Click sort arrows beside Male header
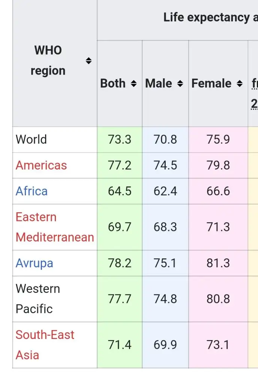Viewport: 258px width, 384px height. click(180, 84)
